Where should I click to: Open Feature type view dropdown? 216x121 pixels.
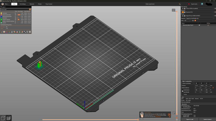pos(16,9)
